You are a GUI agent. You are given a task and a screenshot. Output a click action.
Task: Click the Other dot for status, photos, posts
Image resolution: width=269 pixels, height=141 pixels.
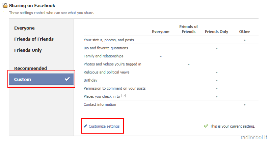tap(244, 40)
